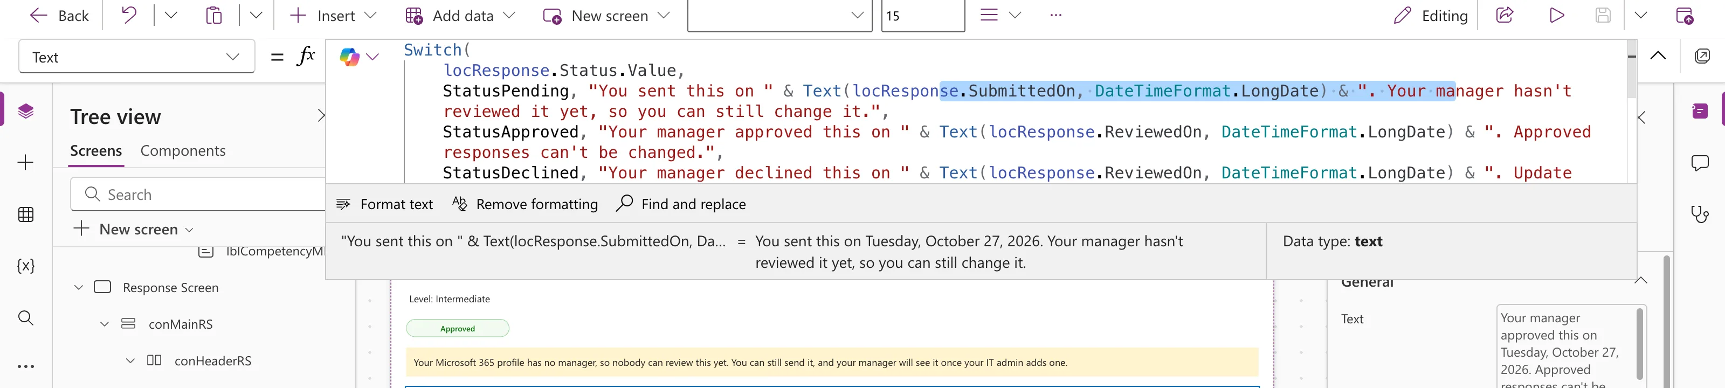Open the Copilot formula menu
1725x388 pixels.
[x=359, y=57]
